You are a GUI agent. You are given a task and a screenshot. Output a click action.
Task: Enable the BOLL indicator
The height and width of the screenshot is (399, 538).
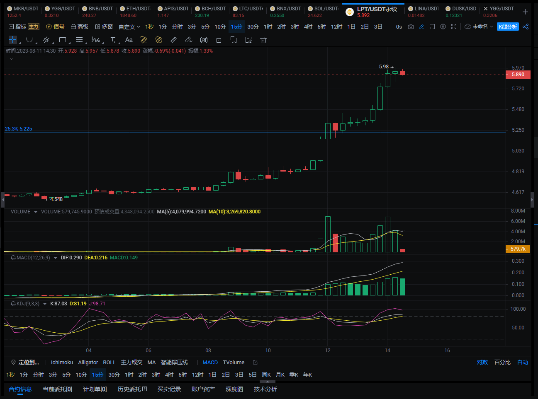[110, 362]
